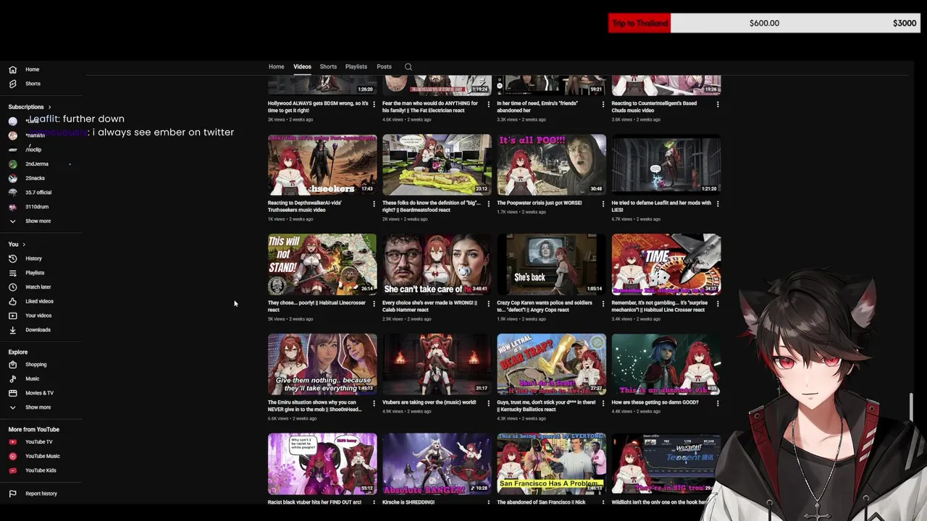Image resolution: width=927 pixels, height=521 pixels.
Task: Click It's all POO thumbnail
Action: click(551, 164)
